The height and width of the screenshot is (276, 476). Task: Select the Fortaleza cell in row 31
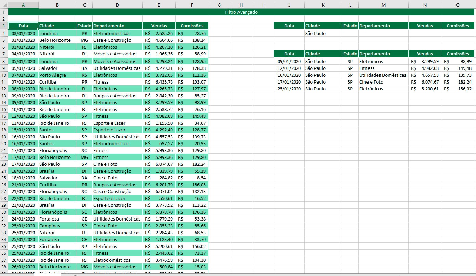[x=57, y=219]
